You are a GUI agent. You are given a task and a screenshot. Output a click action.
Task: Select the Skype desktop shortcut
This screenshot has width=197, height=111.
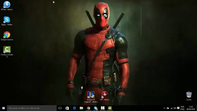pos(7,21)
